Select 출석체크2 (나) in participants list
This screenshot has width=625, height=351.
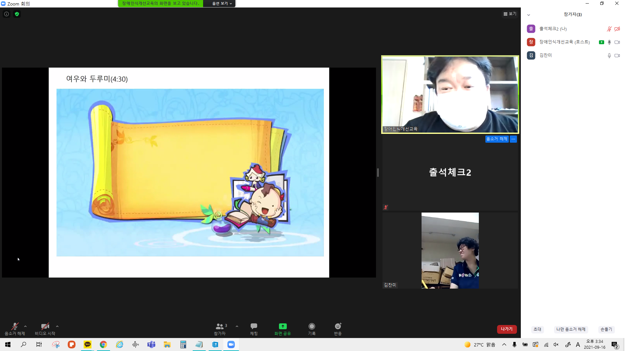pos(573,29)
